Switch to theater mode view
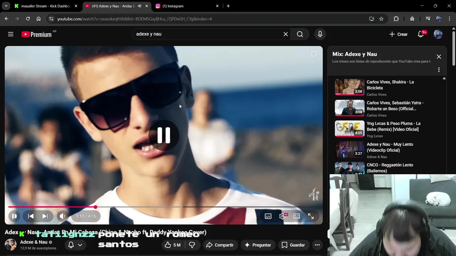456x256 pixels. (296, 216)
